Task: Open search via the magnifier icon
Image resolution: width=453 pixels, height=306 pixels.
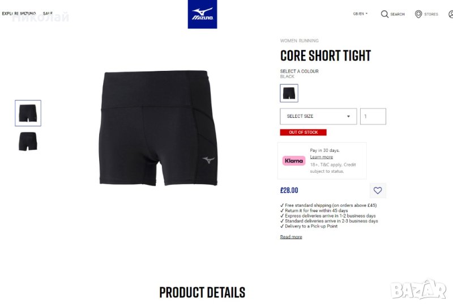Action: (x=384, y=14)
